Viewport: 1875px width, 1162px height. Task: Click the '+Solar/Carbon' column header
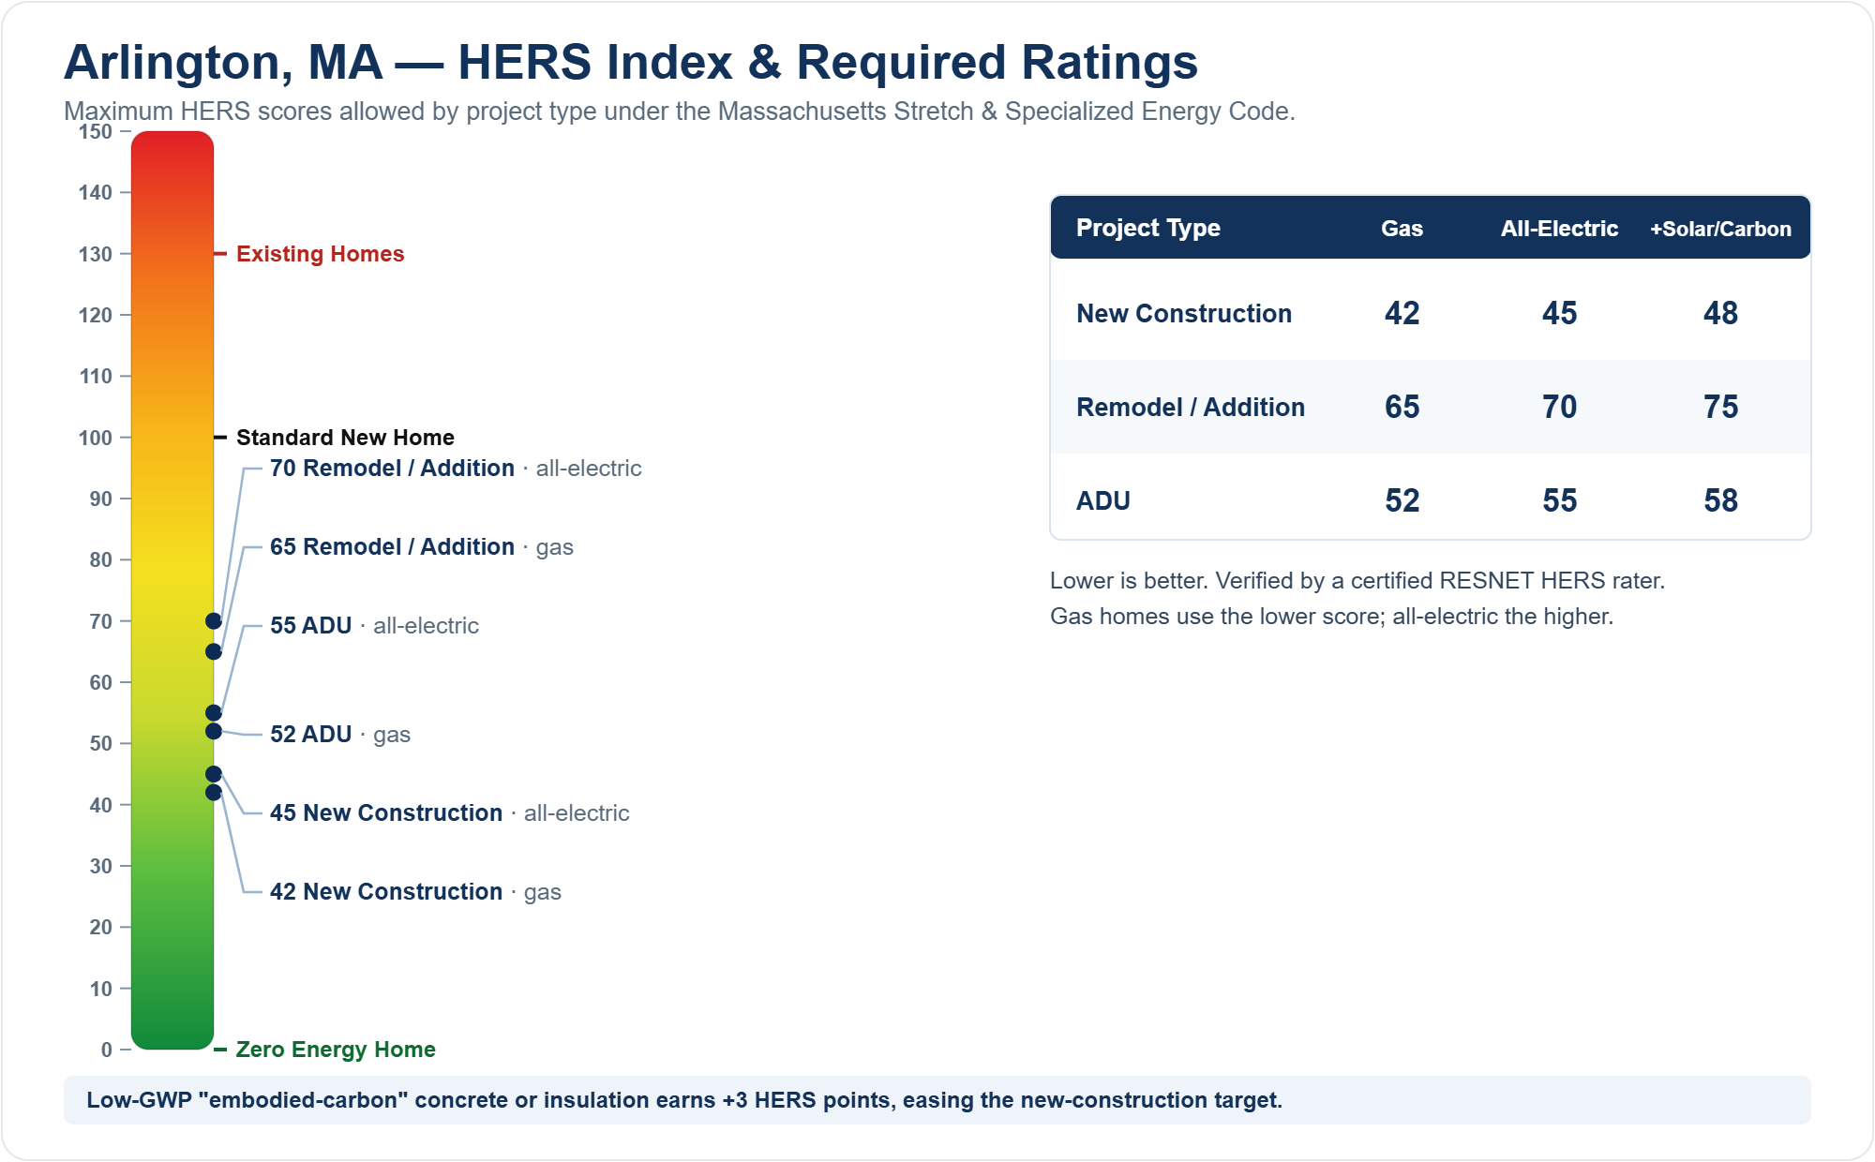pyautogui.click(x=1721, y=229)
